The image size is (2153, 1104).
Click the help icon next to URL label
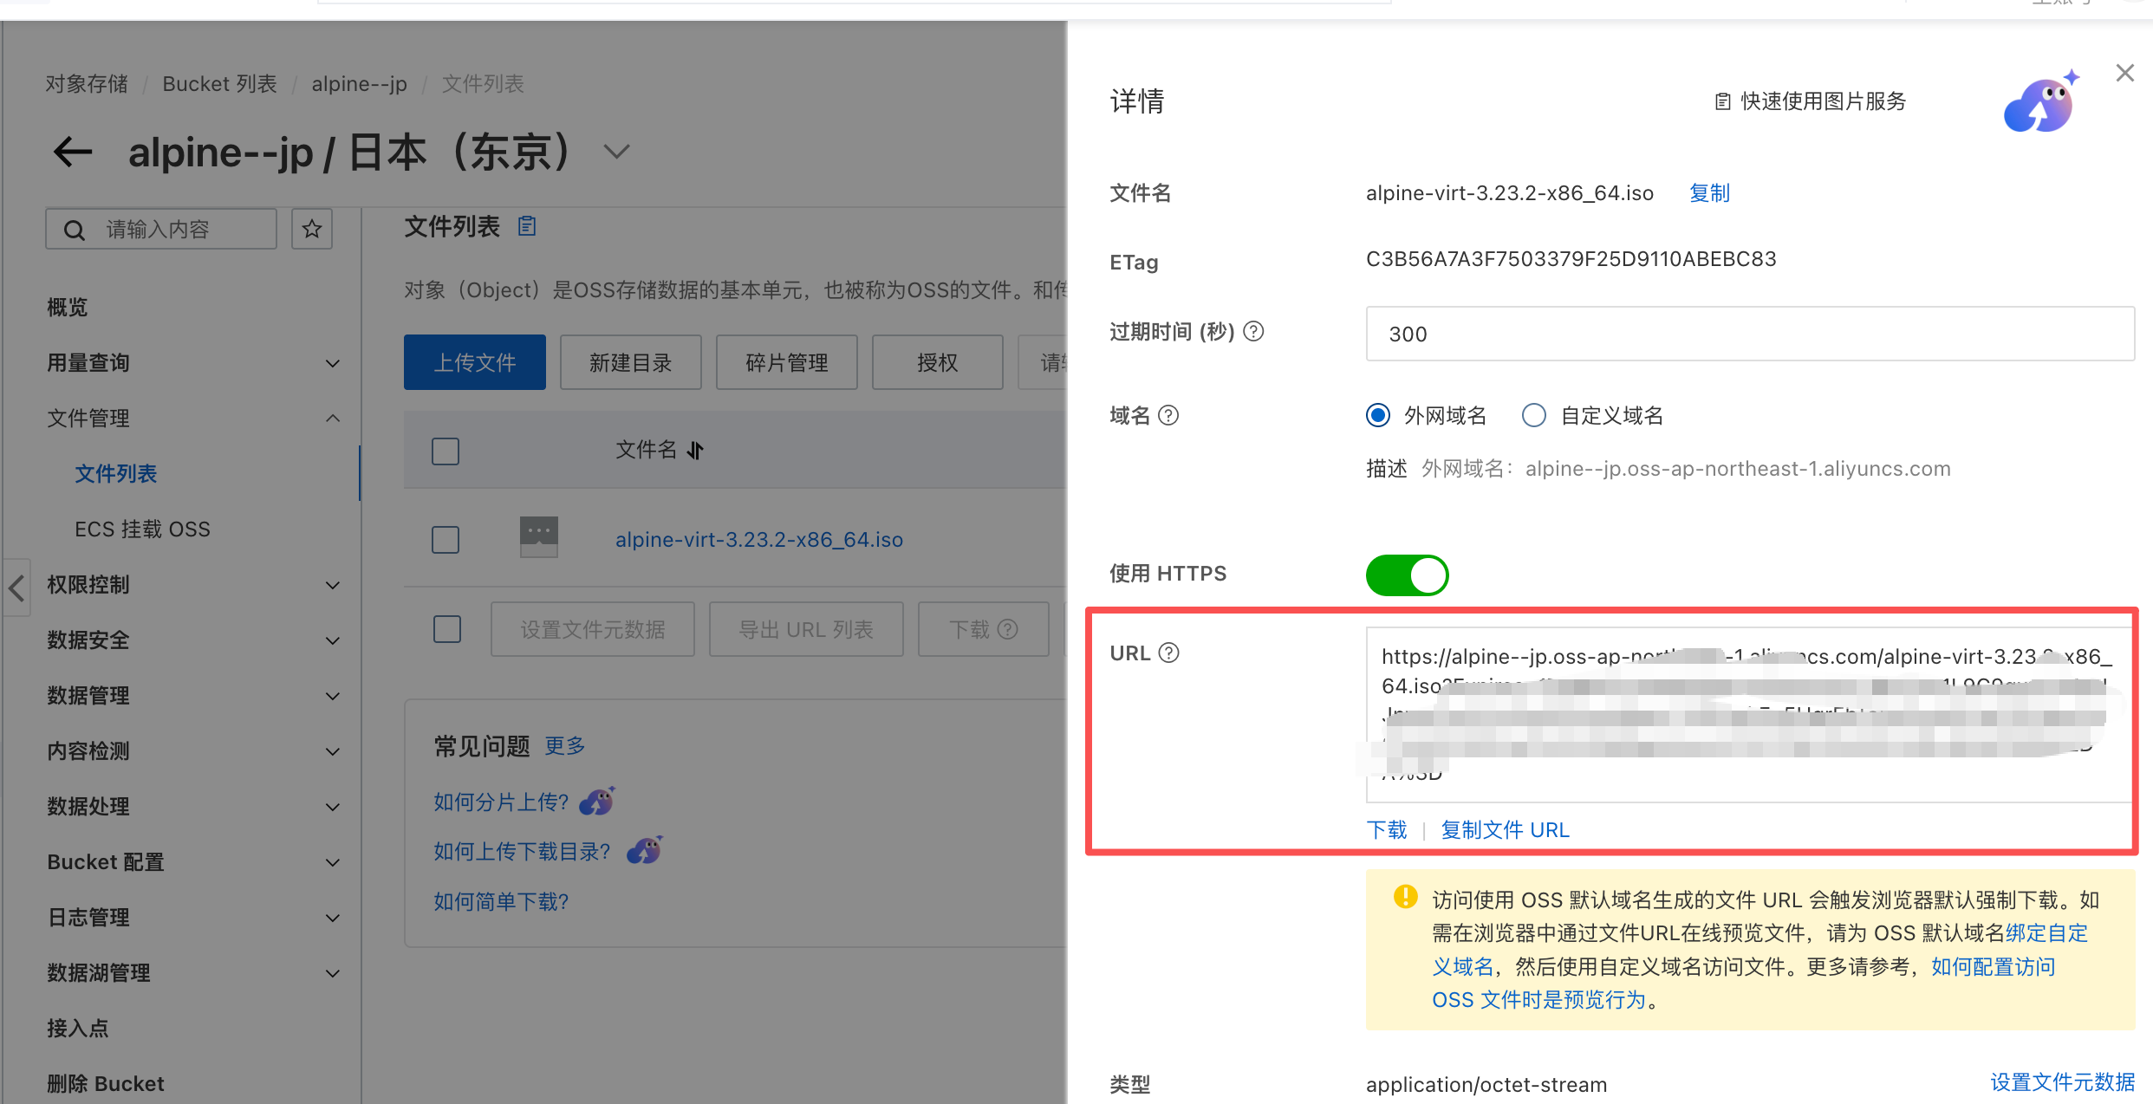1168,653
